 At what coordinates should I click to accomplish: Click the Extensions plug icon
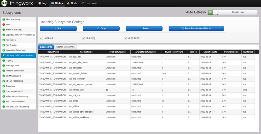pyautogui.click(x=82, y=3)
